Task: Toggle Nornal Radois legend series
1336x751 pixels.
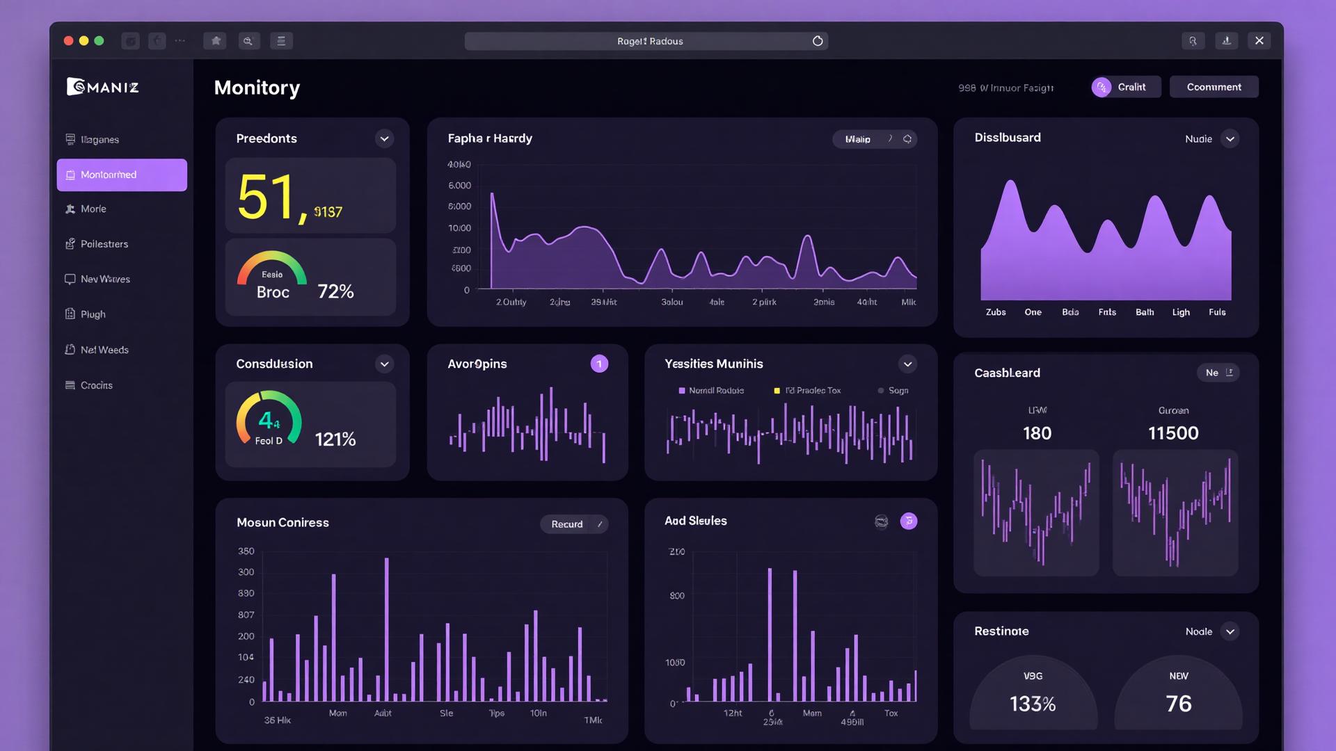Action: click(711, 391)
